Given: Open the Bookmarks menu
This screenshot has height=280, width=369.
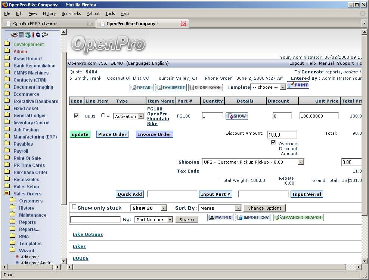Looking at the screenshot, I should (x=71, y=13).
